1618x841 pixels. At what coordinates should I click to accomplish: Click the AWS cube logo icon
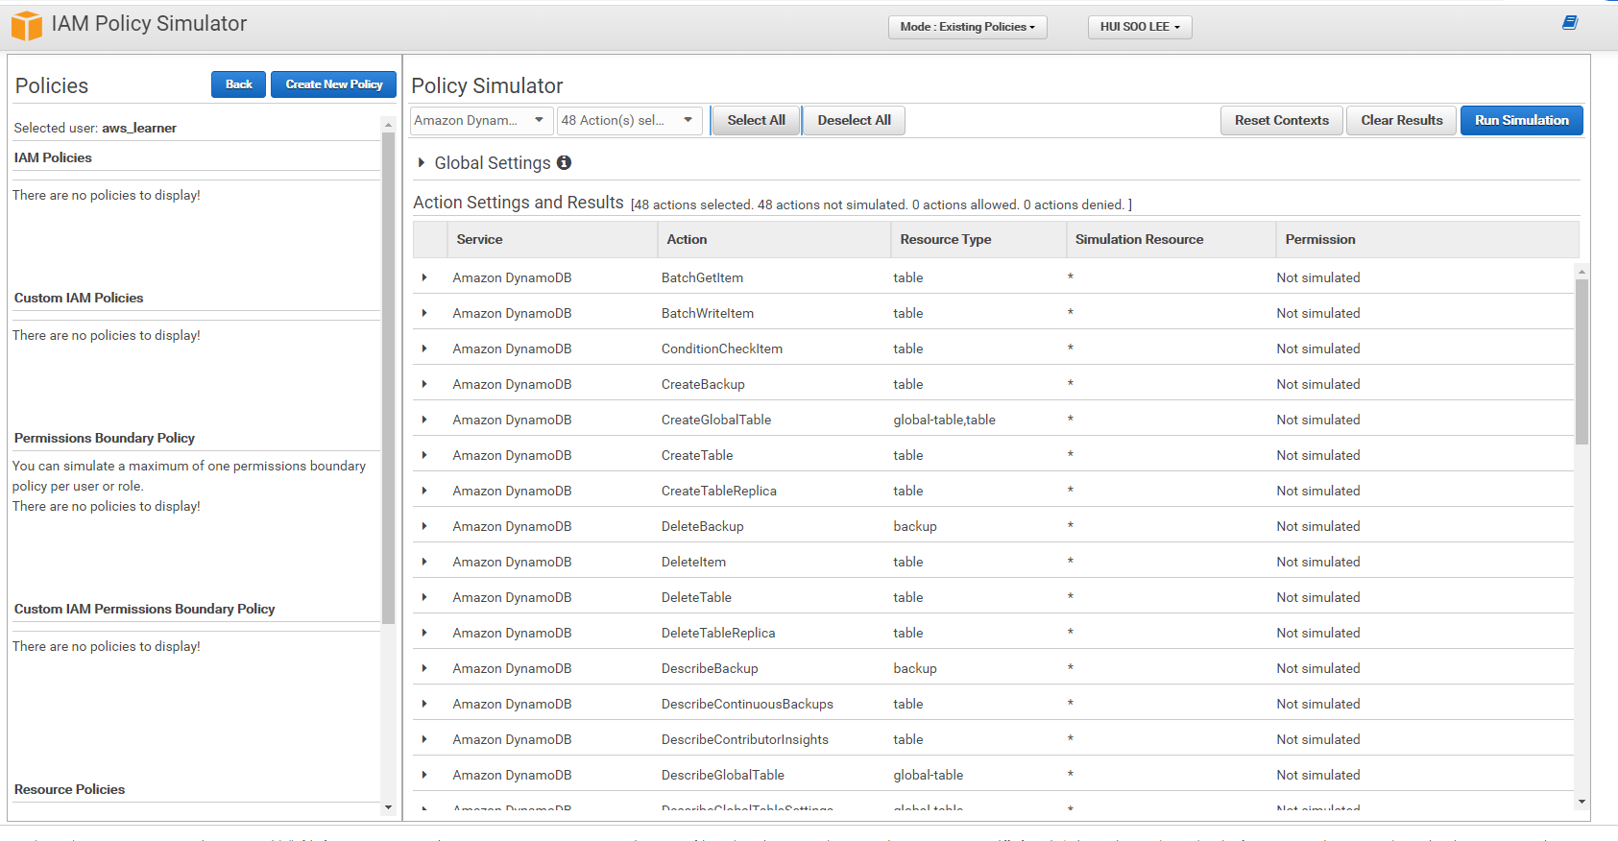tap(26, 26)
